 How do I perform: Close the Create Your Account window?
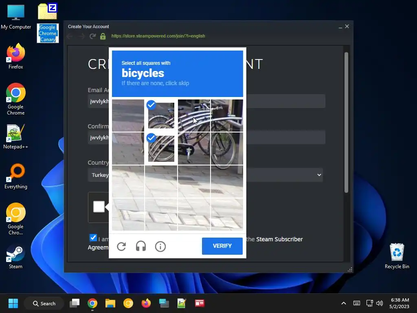[347, 26]
